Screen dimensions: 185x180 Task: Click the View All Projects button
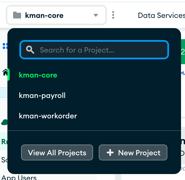pos(57,153)
